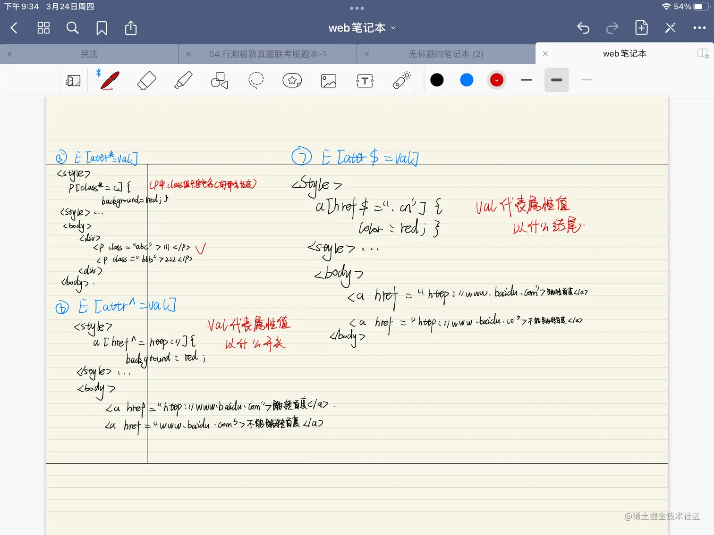Screen dimensions: 714x535
Task: Select the eraser tool
Action: pos(146,80)
